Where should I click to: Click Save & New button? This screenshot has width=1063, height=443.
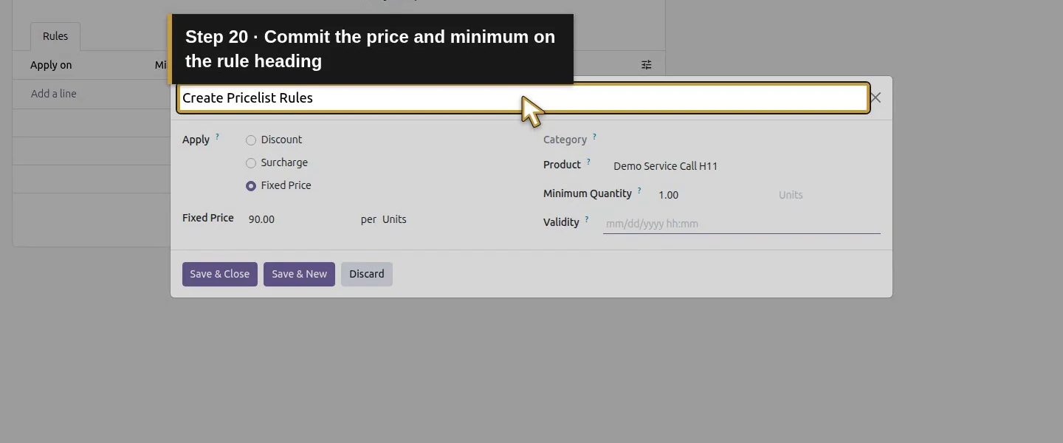pyautogui.click(x=299, y=274)
